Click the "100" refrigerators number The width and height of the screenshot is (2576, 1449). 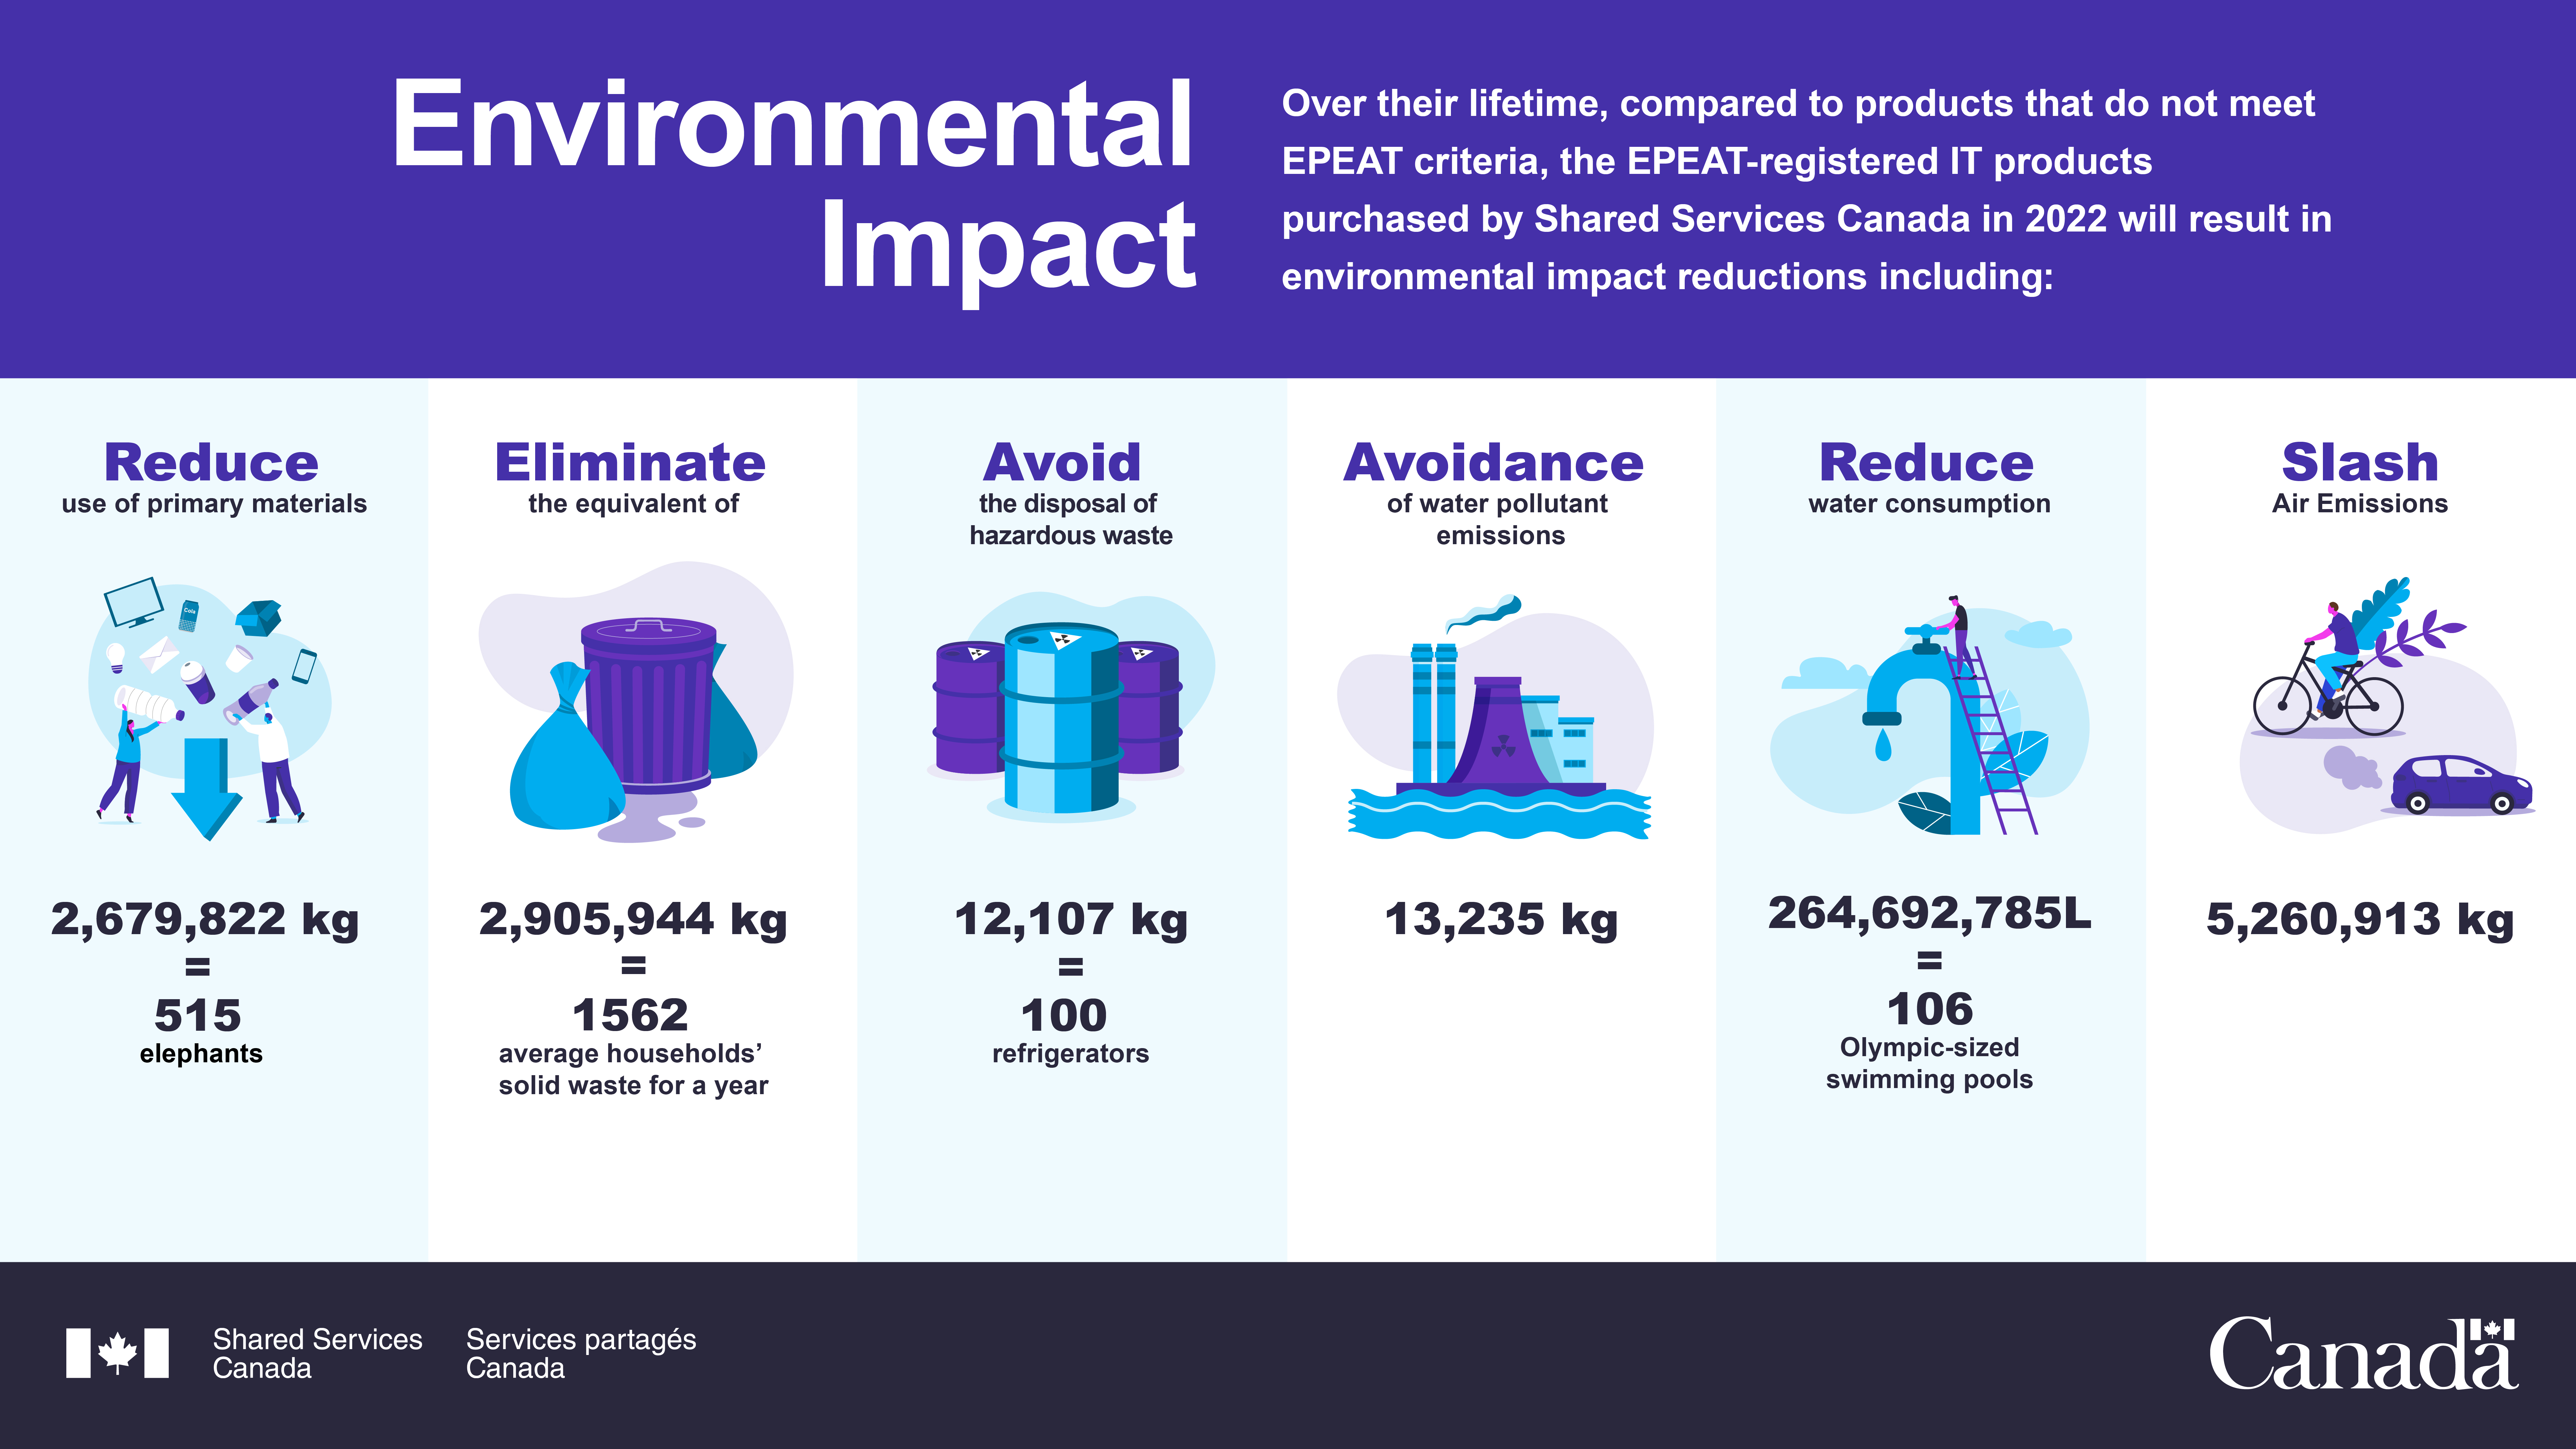pyautogui.click(x=1064, y=1015)
